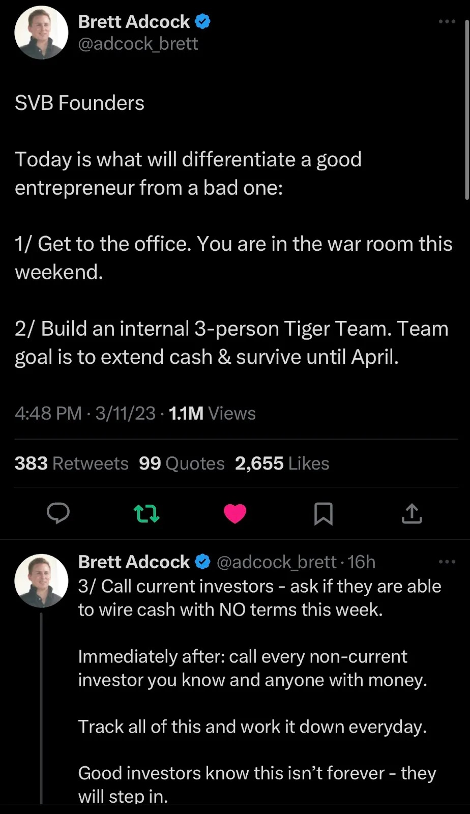
Task: Open Brett Adcock's top profile picture
Action: 41,33
